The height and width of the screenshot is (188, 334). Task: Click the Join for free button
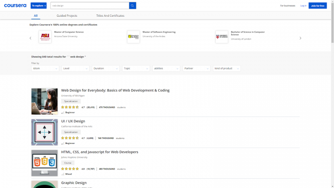coord(318,6)
